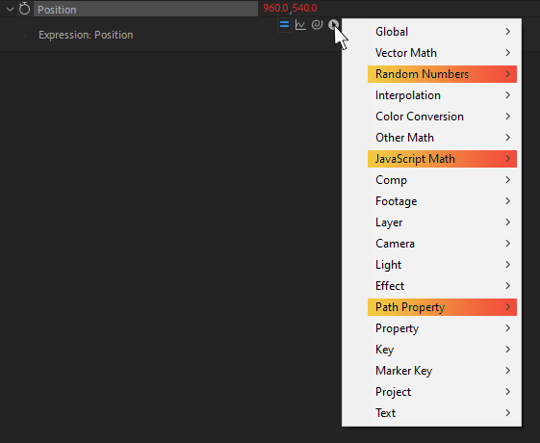Open the Comp submenu
Image resolution: width=540 pixels, height=443 pixels.
442,180
